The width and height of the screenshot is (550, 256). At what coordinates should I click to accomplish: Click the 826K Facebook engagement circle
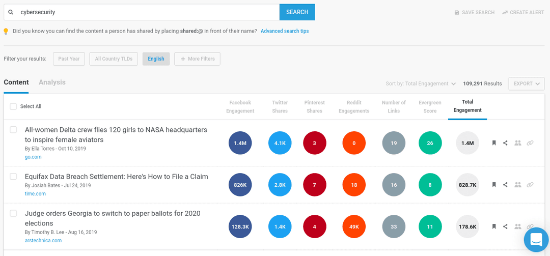(x=240, y=184)
